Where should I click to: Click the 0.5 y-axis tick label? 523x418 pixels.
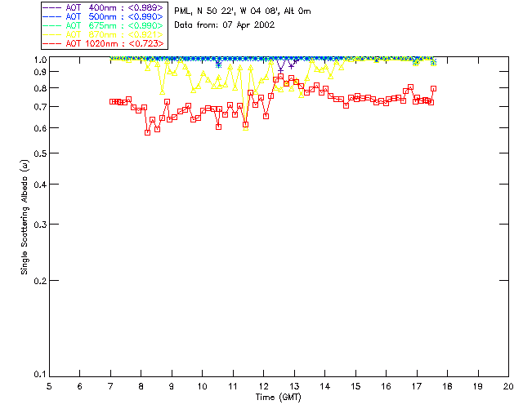40,153
